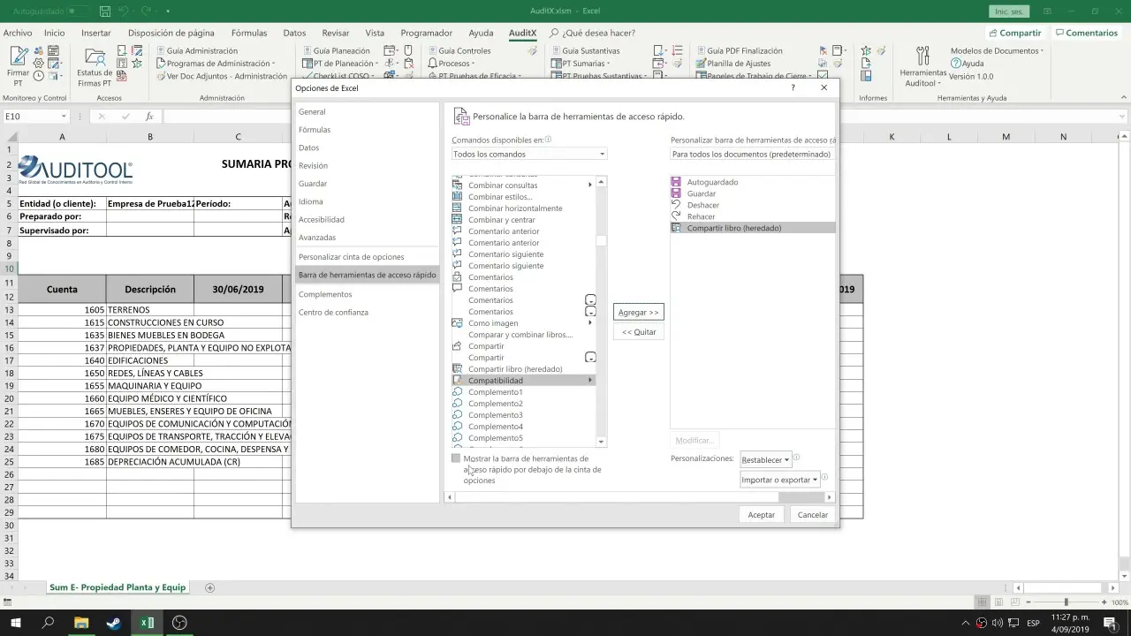Click the Save icon in the title bar

pyautogui.click(x=104, y=11)
